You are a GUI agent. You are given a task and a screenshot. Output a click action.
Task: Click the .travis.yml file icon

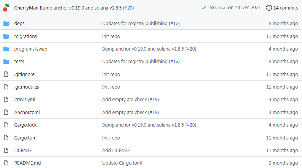[x=6, y=100]
